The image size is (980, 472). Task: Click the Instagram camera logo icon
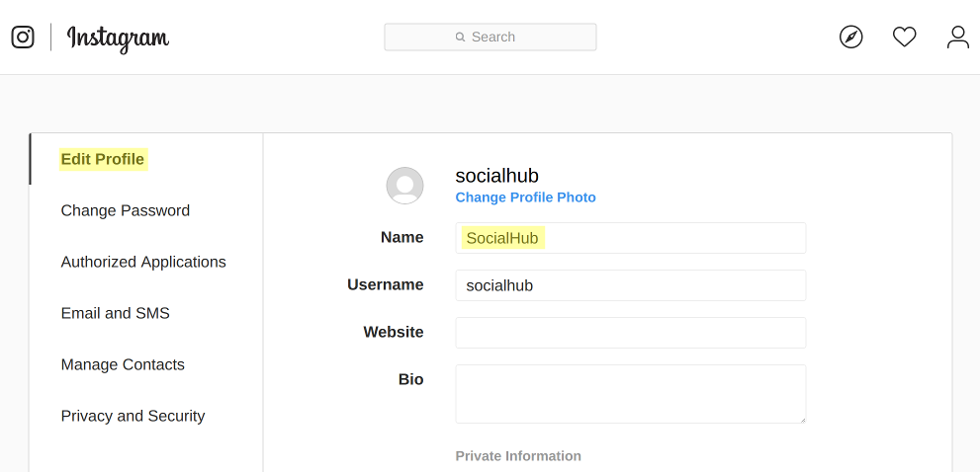(x=23, y=37)
